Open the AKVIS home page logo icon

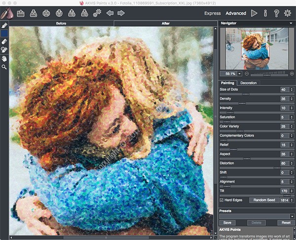(7, 13)
